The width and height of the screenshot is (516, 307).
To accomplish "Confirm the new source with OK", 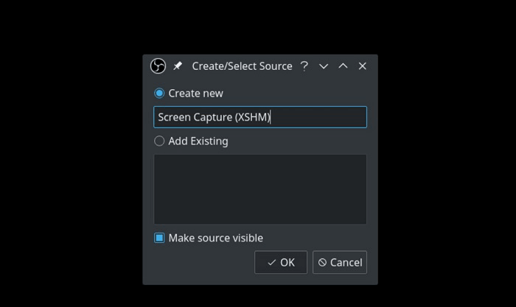I will pos(281,262).
